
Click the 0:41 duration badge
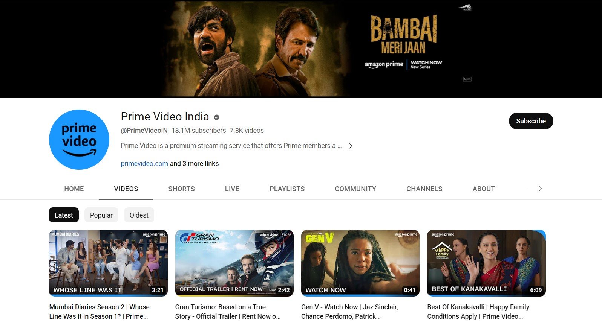click(410, 290)
